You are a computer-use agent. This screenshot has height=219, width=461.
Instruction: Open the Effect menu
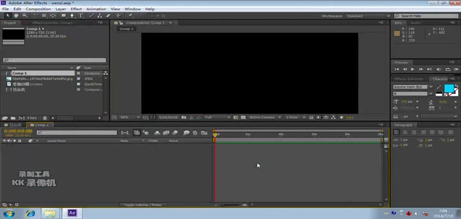76,9
